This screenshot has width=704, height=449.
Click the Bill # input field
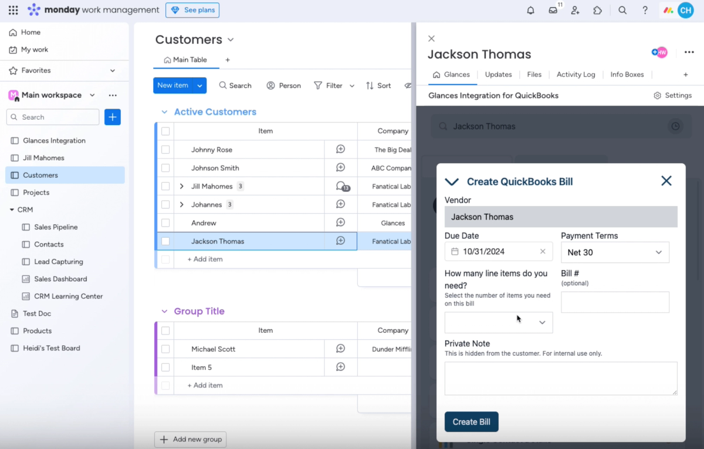point(615,302)
